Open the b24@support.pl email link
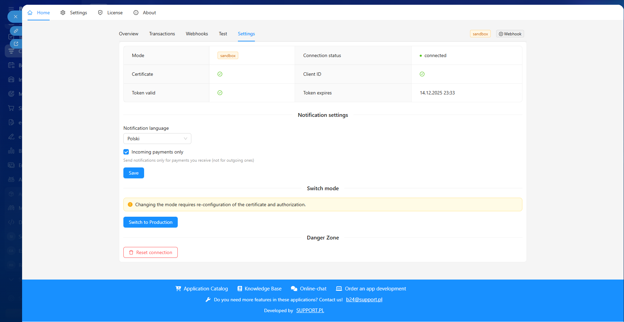This screenshot has width=624, height=322. pos(364,300)
